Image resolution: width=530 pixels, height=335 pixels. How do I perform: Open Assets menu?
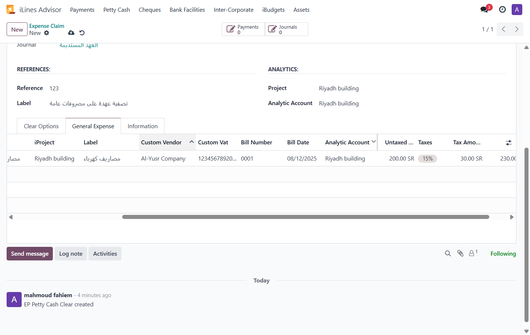(x=301, y=10)
